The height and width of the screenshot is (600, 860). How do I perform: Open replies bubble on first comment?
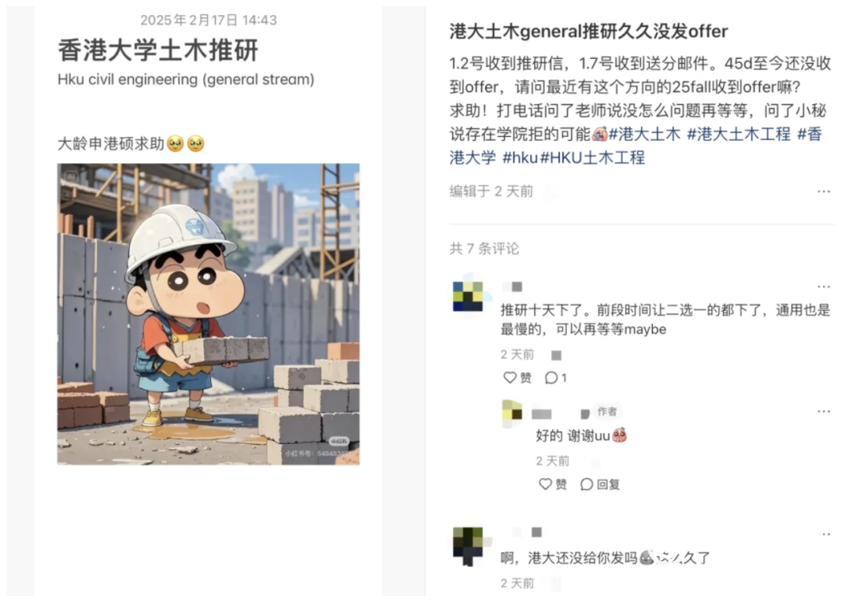551,377
